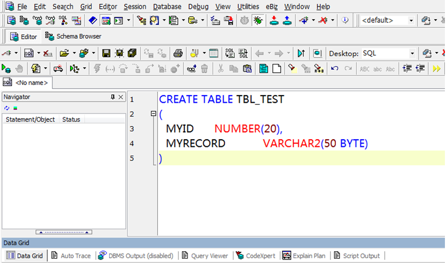Click the Paste clipboard icon

(247, 69)
